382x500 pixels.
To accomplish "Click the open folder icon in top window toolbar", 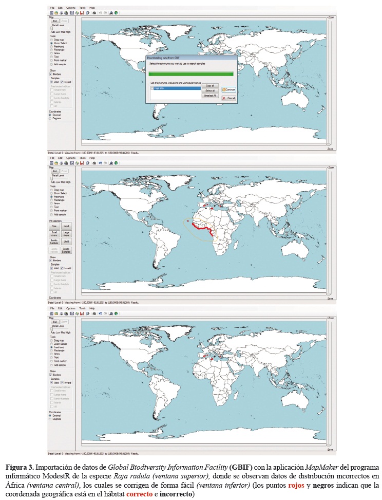I will pos(55,12).
